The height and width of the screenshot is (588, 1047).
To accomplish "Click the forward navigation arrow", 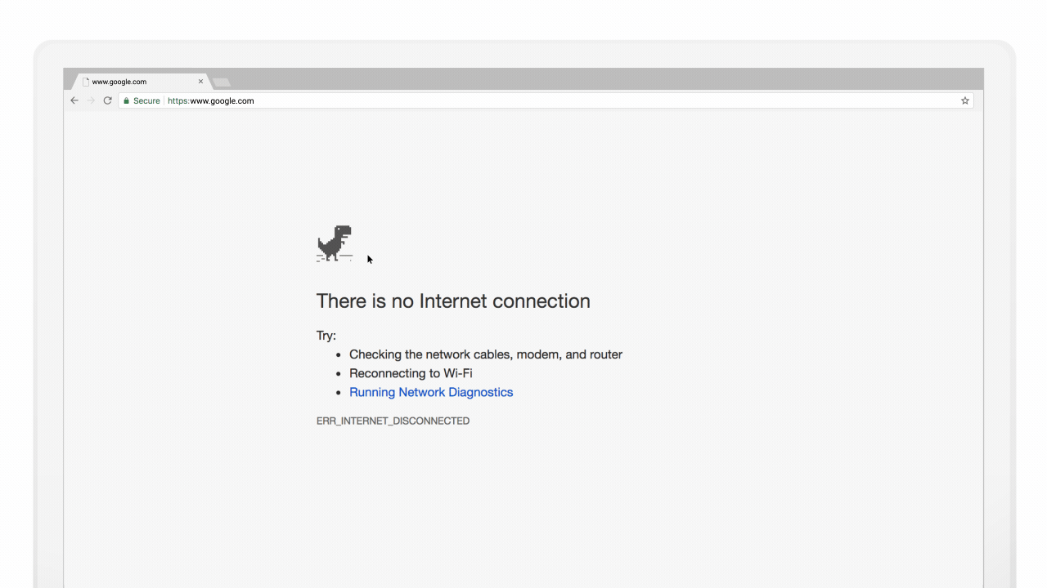I will coord(91,100).
